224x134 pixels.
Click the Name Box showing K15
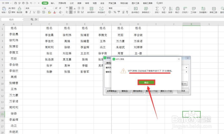(12, 19)
